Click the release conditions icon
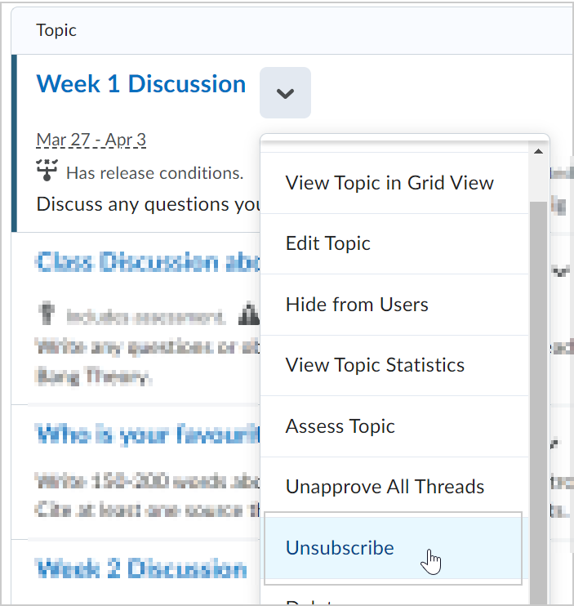Viewport: 574px width, 606px height. [47, 170]
